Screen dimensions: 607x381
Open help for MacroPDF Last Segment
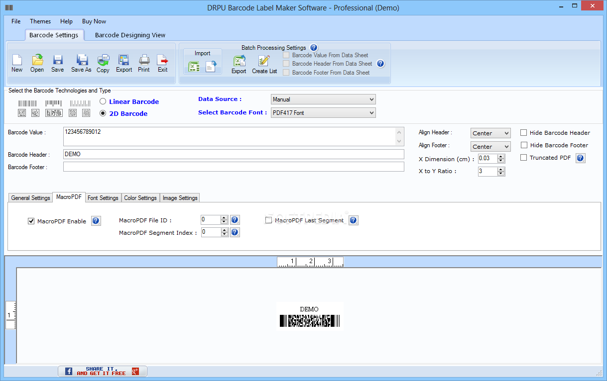tap(354, 220)
